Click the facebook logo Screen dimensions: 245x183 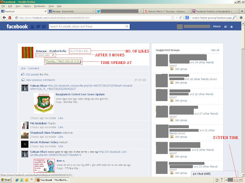click(17, 26)
